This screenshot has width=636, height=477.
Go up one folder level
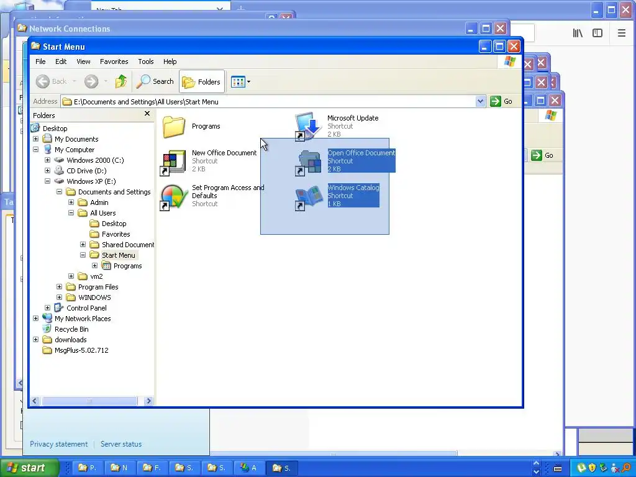121,81
